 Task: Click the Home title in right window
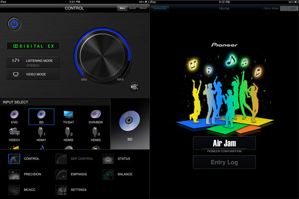click(x=224, y=8)
